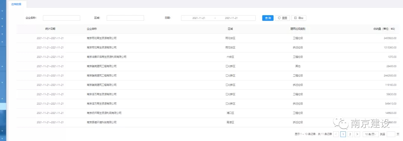Go to previous page arrow in pagination
403x141 pixels.
pyautogui.click(x=336, y=134)
